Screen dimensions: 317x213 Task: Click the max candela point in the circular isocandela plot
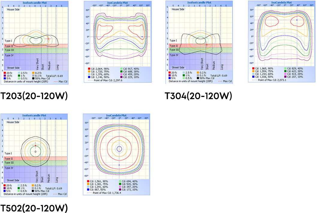[119, 165]
